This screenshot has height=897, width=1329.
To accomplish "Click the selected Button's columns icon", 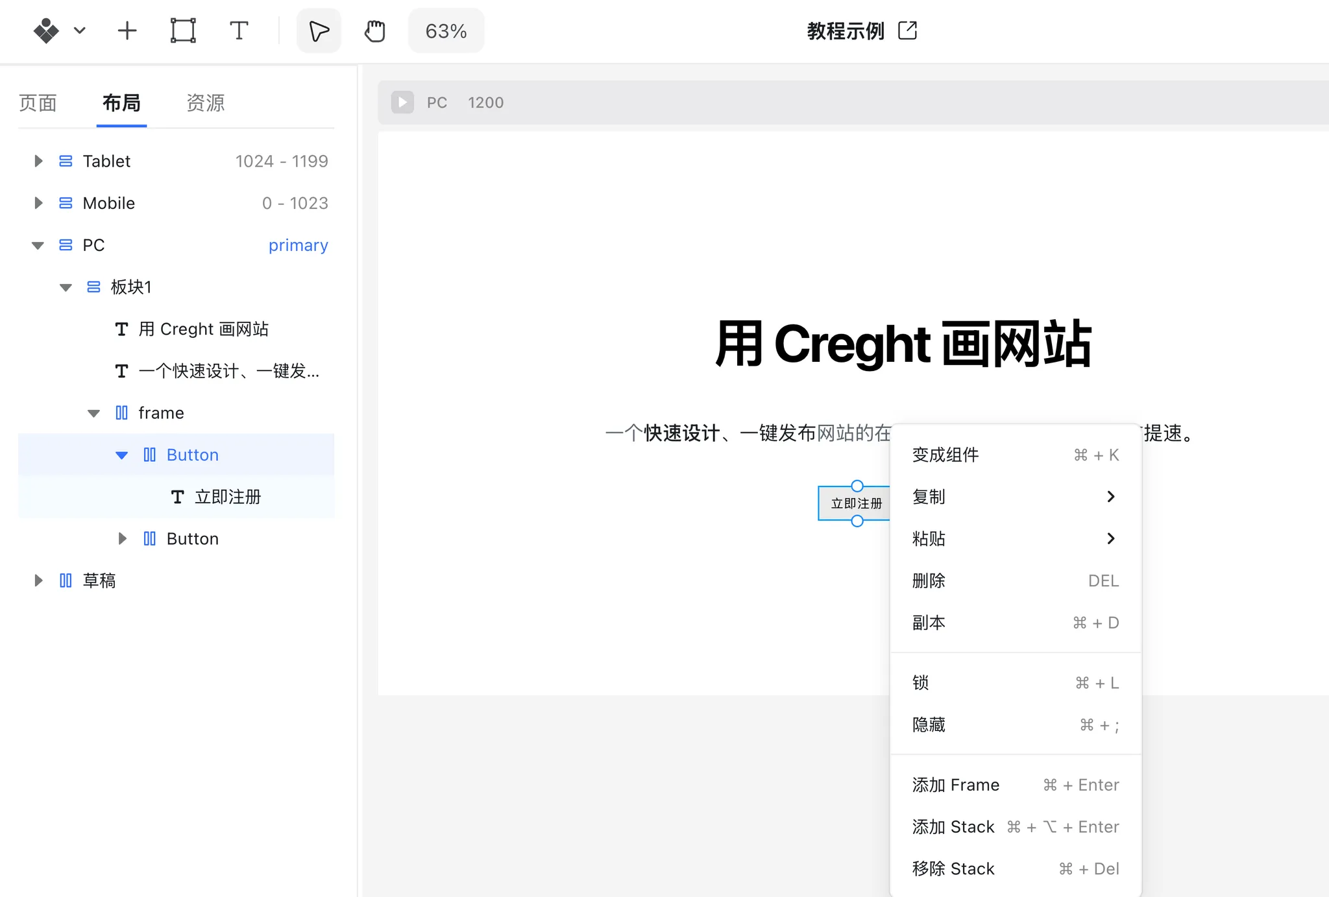I will click(149, 455).
